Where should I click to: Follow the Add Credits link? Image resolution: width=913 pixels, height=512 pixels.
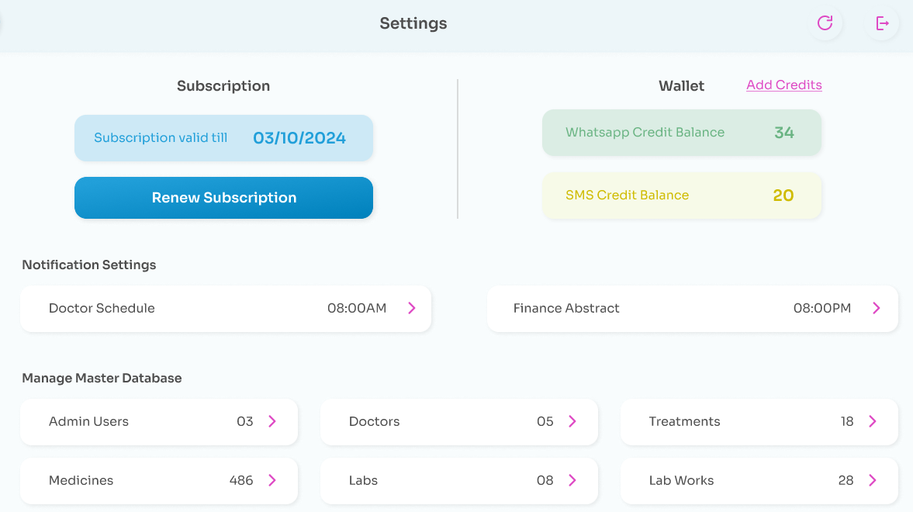[783, 85]
